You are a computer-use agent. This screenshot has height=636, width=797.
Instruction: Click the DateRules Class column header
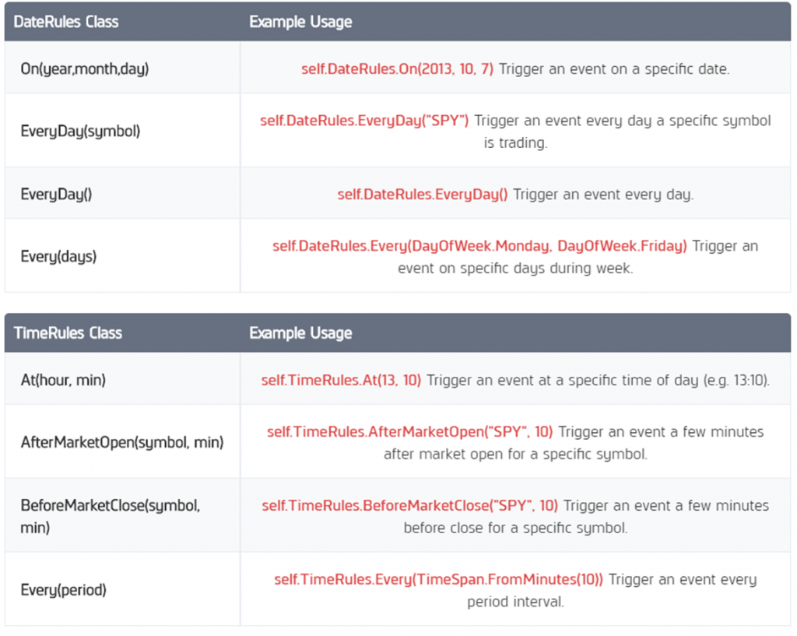click(x=66, y=22)
